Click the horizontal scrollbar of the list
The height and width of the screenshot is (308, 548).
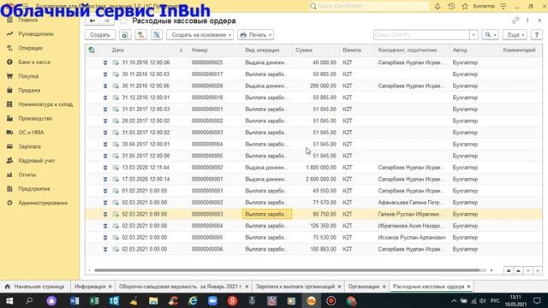(287, 270)
